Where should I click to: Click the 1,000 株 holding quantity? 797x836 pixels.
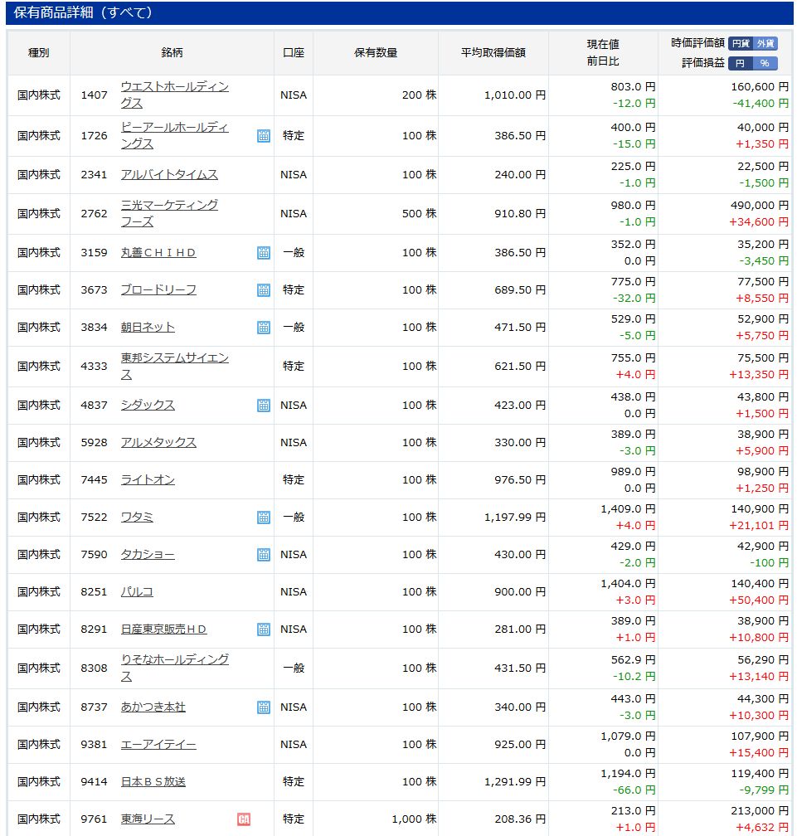click(414, 819)
